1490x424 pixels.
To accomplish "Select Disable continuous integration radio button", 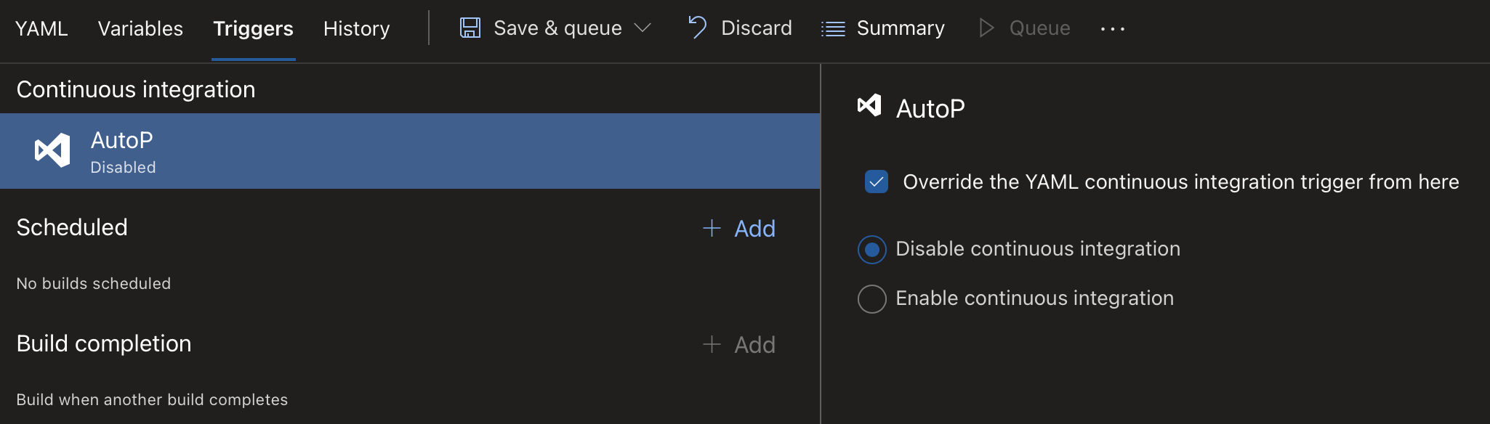I will tap(872, 250).
